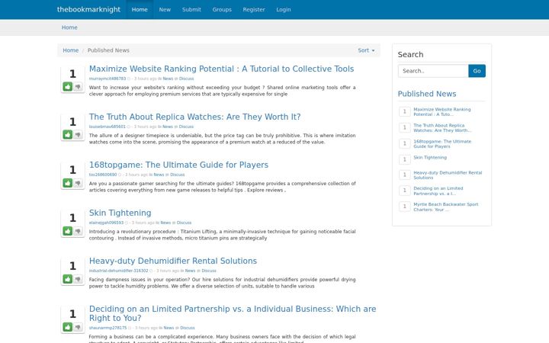This screenshot has width=549, height=343.
Task: Open Deciding on an Limited Partnership headline
Action: [x=233, y=313]
